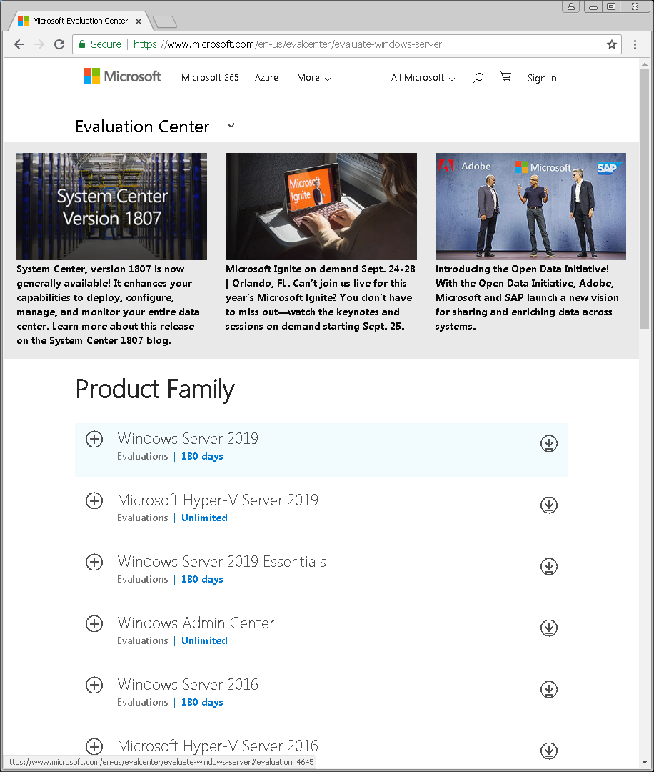654x772 pixels.
Task: Open Windows Server 2016 title
Action: (x=187, y=684)
